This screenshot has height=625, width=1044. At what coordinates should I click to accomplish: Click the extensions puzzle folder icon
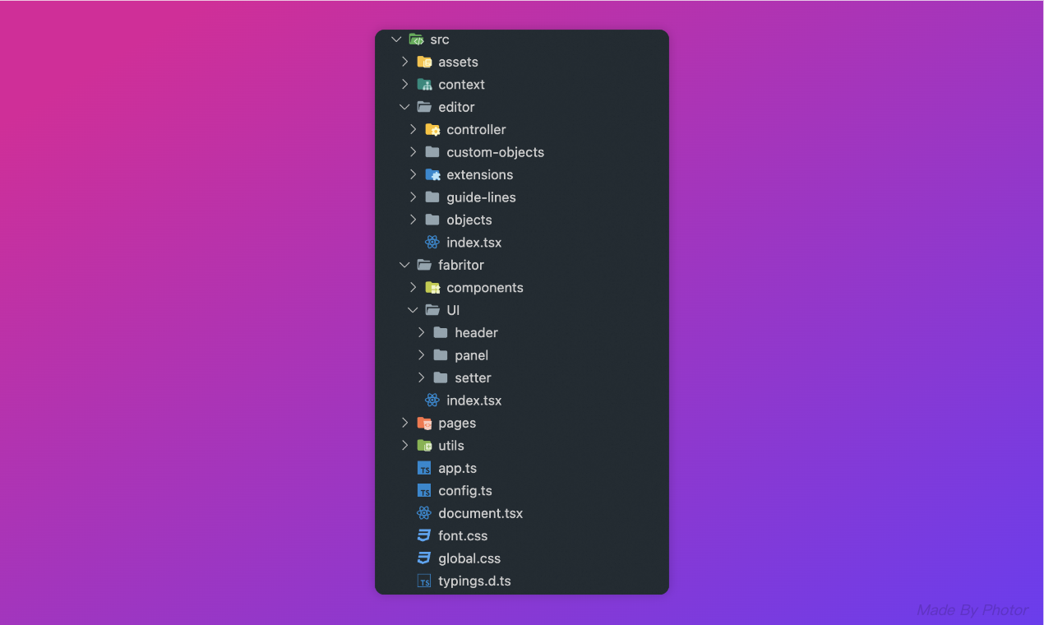pos(432,174)
